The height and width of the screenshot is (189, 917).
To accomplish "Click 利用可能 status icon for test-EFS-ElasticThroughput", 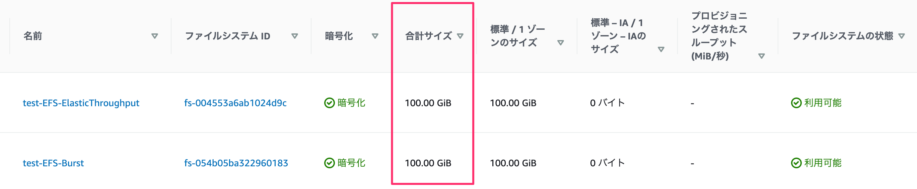I will pyautogui.click(x=796, y=103).
